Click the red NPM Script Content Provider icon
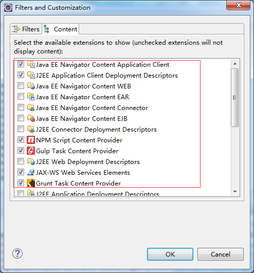The image size is (254, 273). (31, 140)
